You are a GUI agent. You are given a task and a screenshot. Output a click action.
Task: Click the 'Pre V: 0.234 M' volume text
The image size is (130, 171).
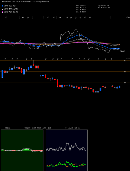click(103, 8)
